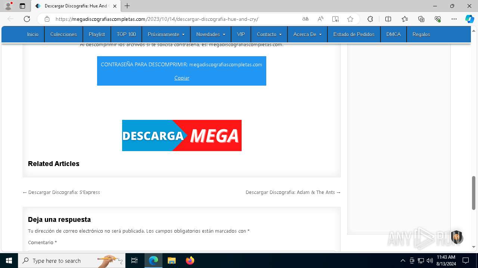Click taskbar search box
The image size is (478, 268).
coord(71,261)
